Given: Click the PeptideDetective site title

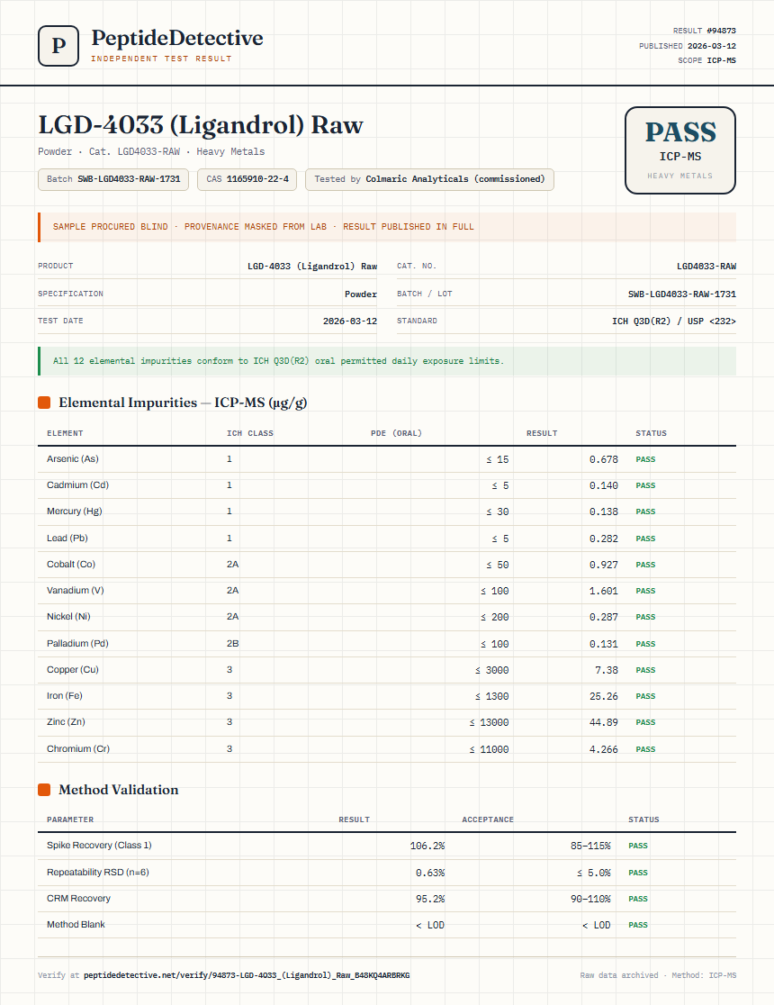Looking at the screenshot, I should (x=176, y=38).
